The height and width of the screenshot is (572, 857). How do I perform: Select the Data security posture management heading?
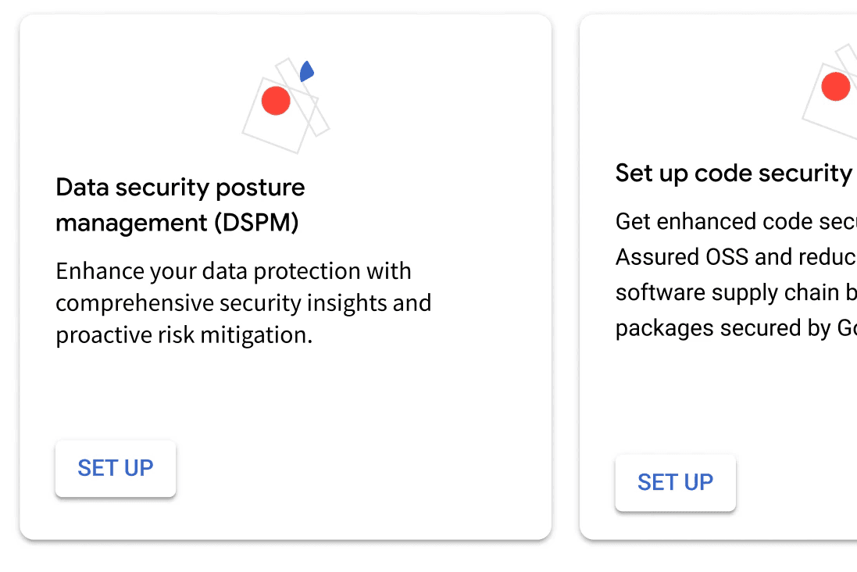click(x=180, y=205)
